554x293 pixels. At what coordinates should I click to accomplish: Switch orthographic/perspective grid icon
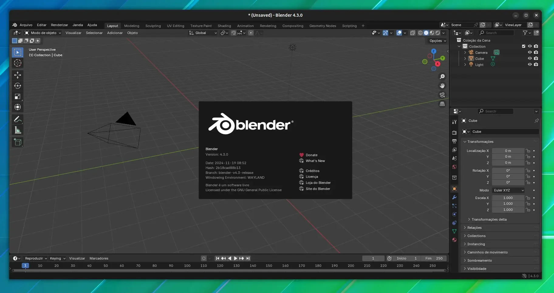[x=442, y=104]
